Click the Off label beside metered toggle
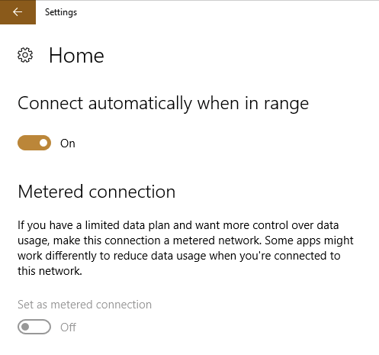Image resolution: width=379 pixels, height=355 pixels. 68,328
